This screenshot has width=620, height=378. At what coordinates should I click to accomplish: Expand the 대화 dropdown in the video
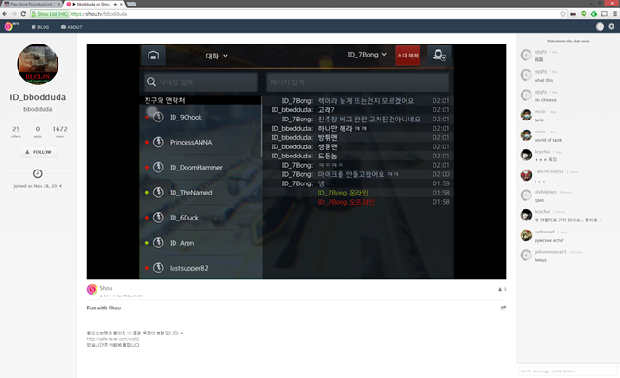pyautogui.click(x=216, y=56)
